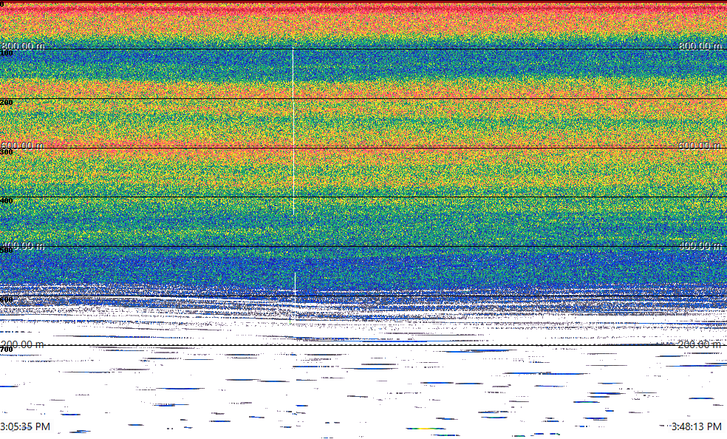Screen dimensions: 727x439
Task: Click the bold 300 depth gridline label
Action: point(7,152)
